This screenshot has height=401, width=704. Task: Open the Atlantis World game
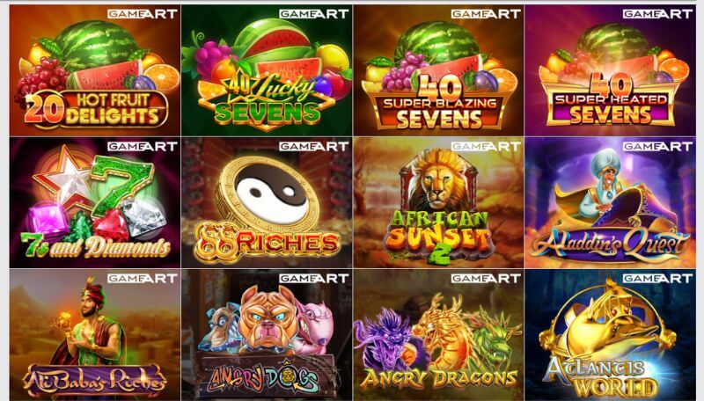tap(610, 335)
